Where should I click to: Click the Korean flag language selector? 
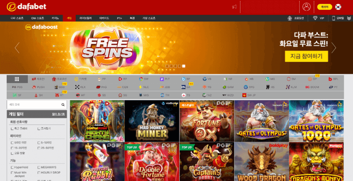pyautogui.click(x=338, y=7)
